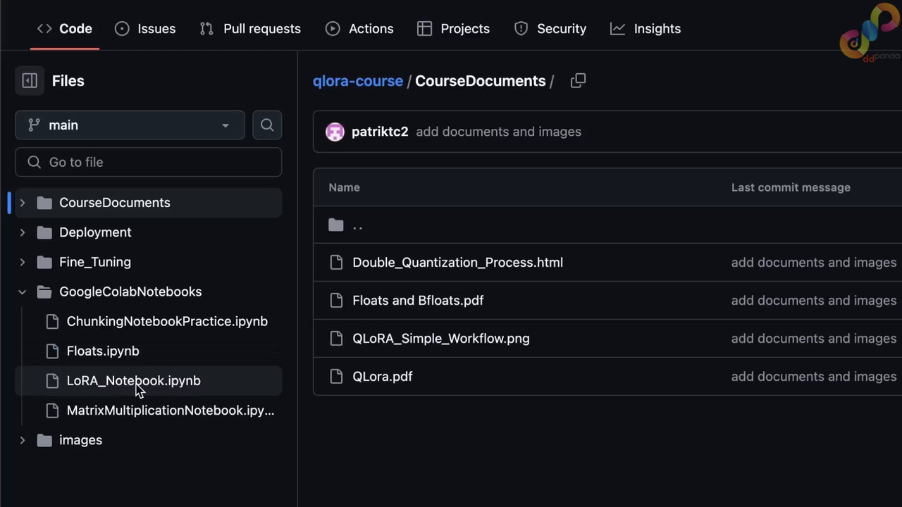This screenshot has height=507, width=902.
Task: Open Floats and Bfloats.pdf file
Action: [418, 301]
